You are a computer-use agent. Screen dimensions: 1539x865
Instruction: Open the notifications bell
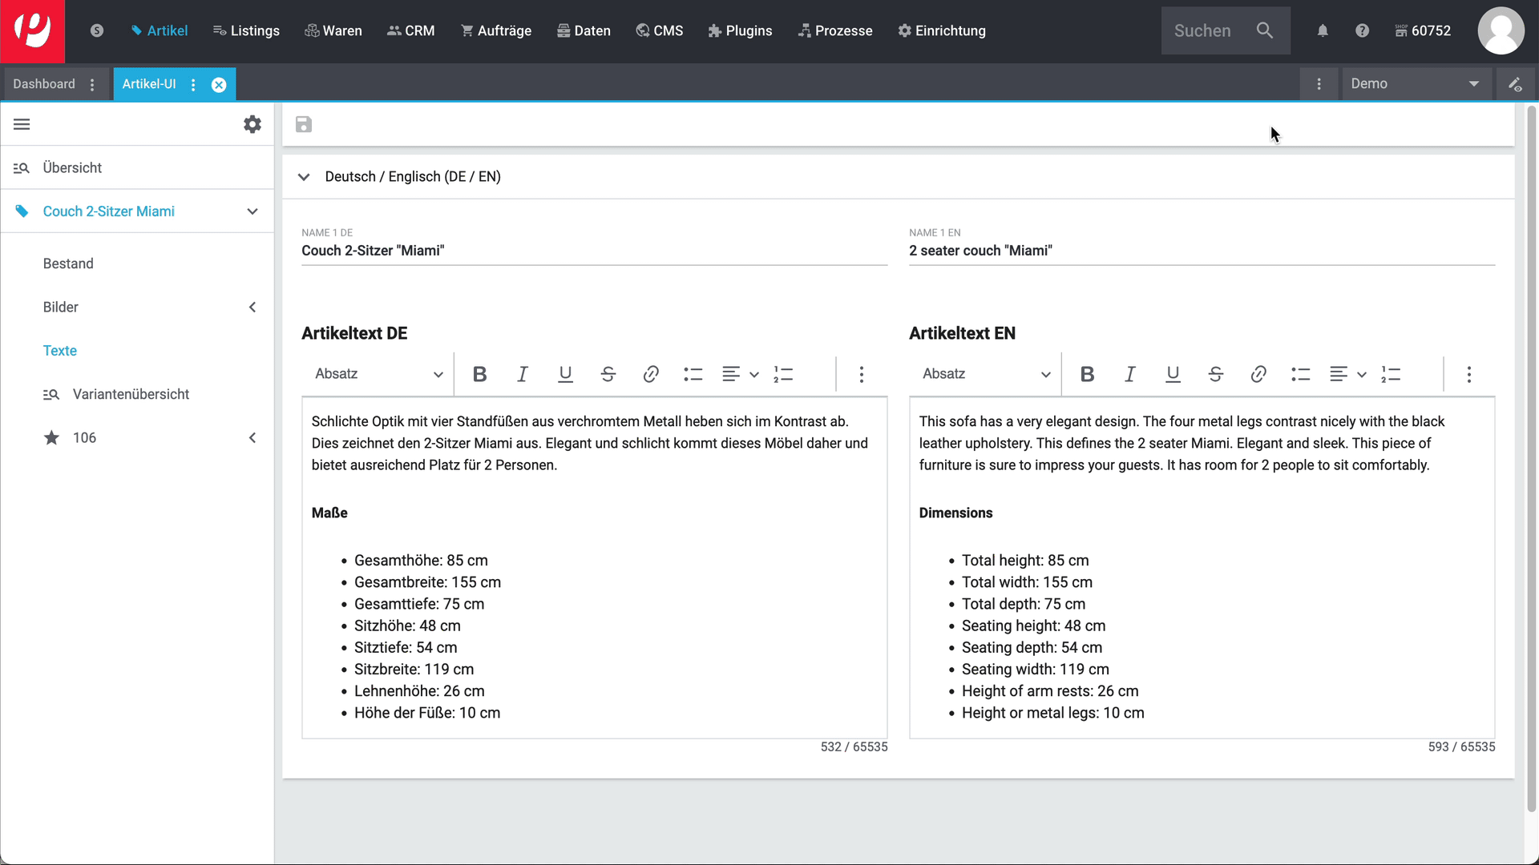pos(1323,30)
